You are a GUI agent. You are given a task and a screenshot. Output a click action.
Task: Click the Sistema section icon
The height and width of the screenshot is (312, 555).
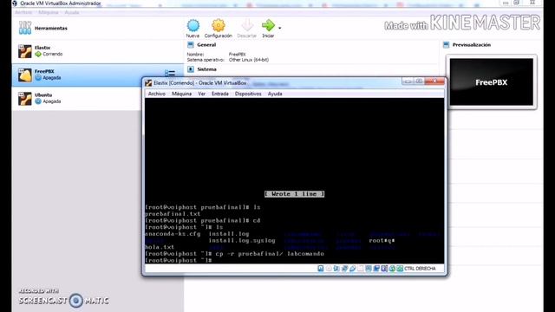coord(191,69)
